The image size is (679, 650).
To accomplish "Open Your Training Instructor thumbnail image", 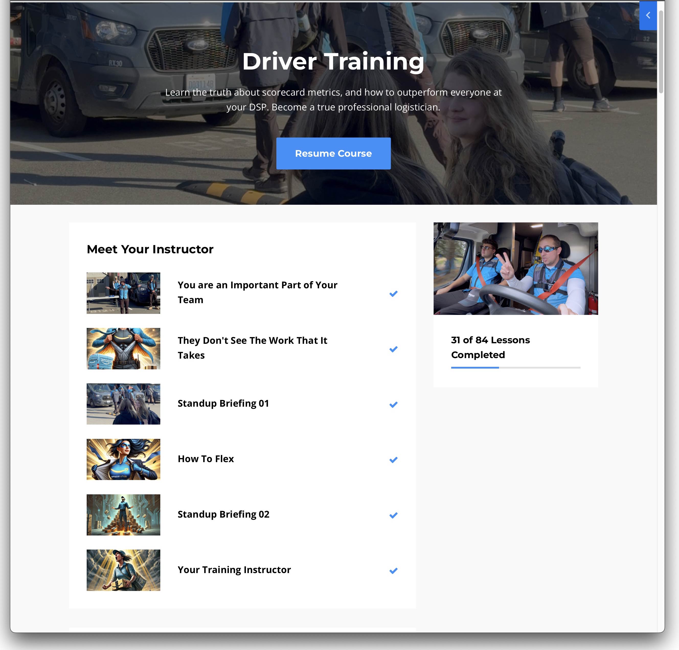I will coord(123,570).
